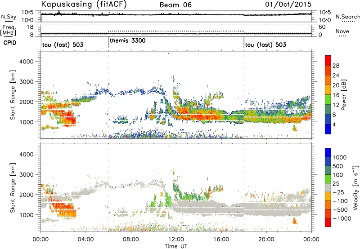Click the '4000' tick on the power panel
Screen dimensions: 360x249
(26, 62)
